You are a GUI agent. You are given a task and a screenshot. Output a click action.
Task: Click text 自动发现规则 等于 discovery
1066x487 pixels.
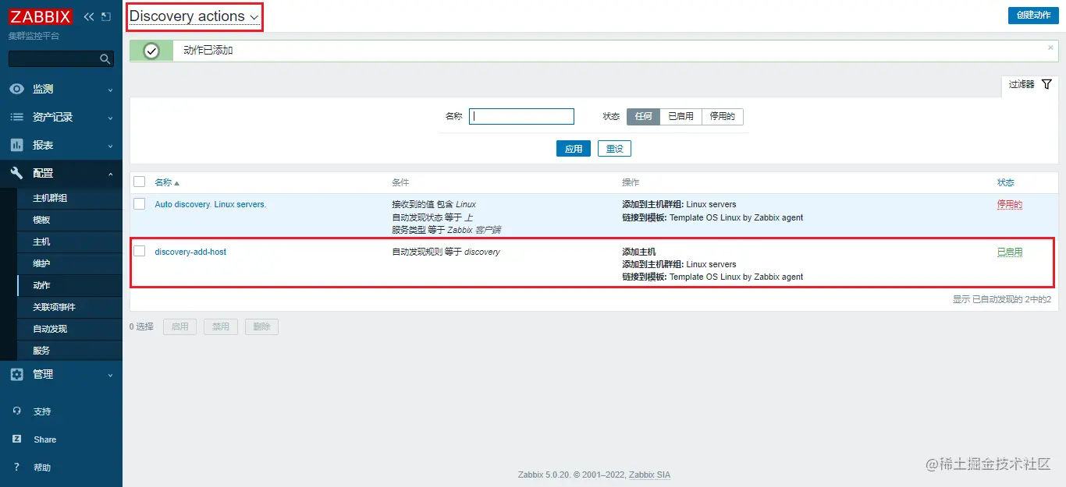point(446,252)
